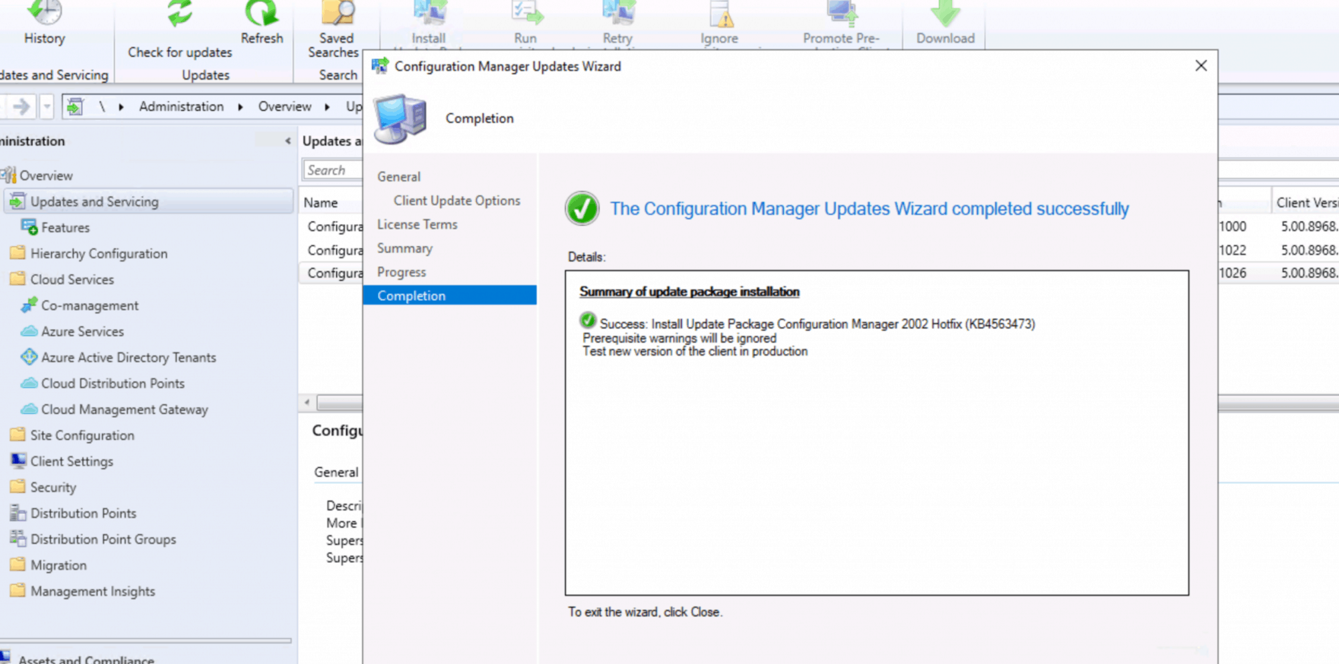This screenshot has width=1339, height=664.
Task: Select Client Update Options wizard step
Action: point(457,201)
